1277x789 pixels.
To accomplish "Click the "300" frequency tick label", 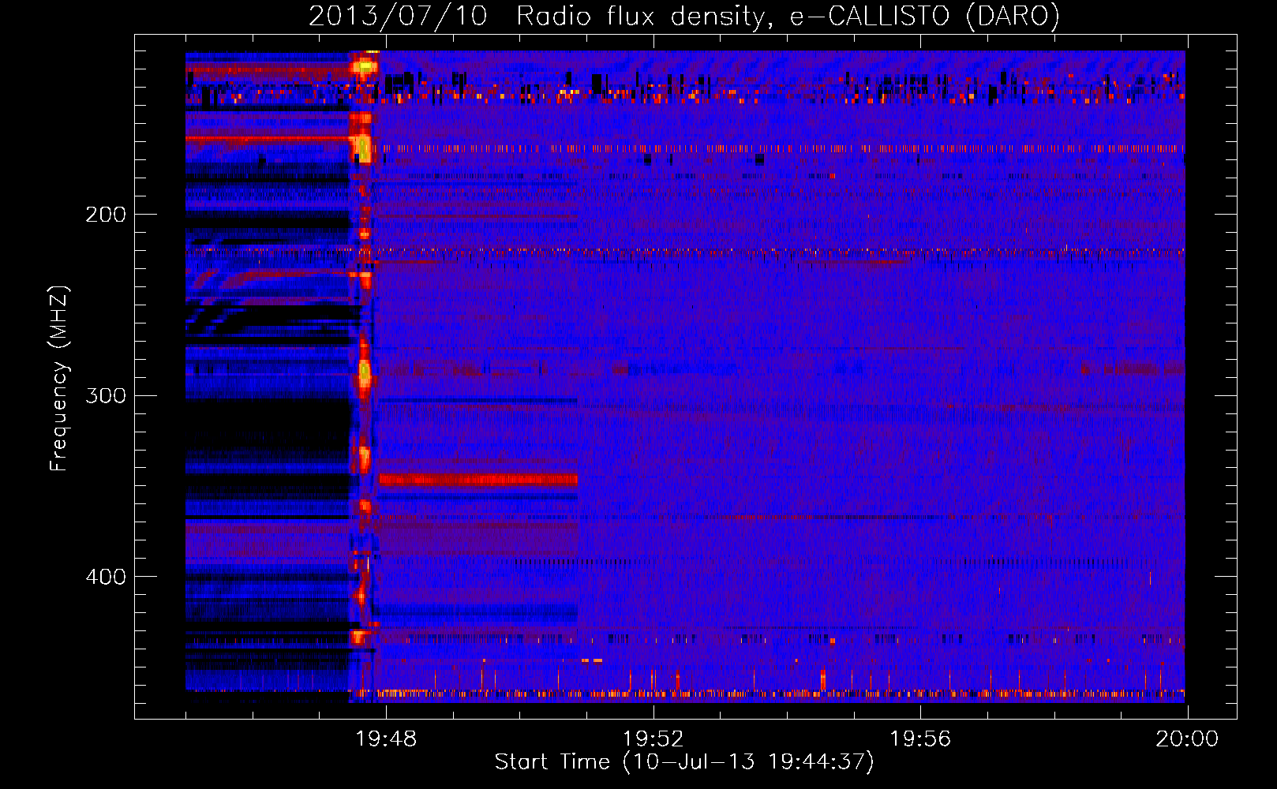I will 106,395.
